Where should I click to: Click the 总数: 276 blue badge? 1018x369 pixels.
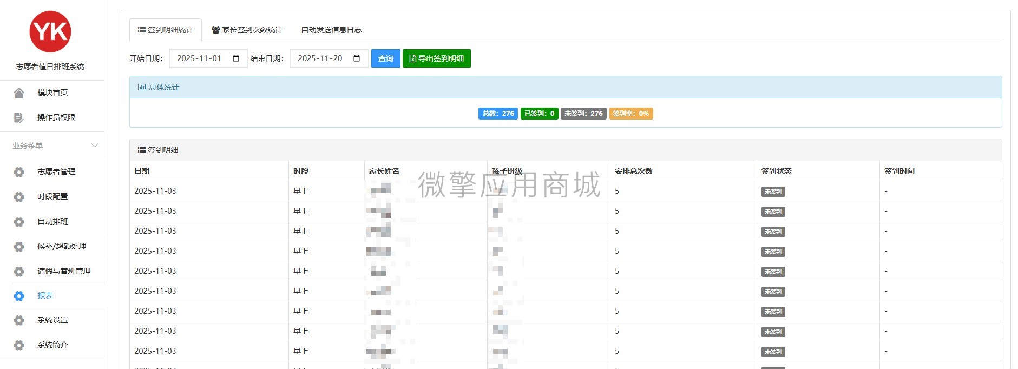(x=498, y=114)
